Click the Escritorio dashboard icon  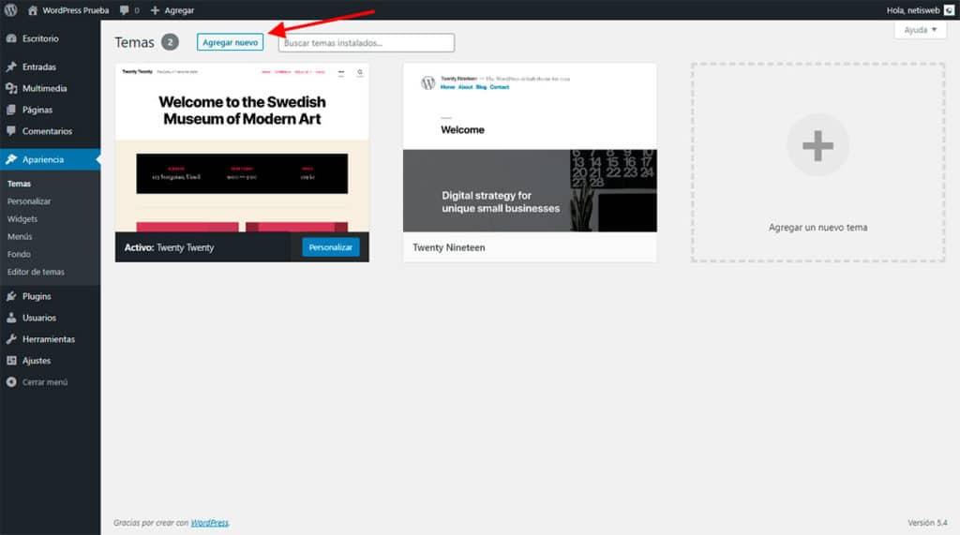(x=11, y=38)
